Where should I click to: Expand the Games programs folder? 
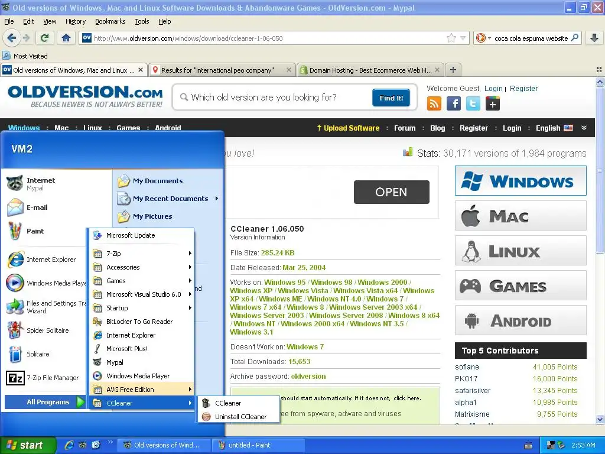pos(142,281)
